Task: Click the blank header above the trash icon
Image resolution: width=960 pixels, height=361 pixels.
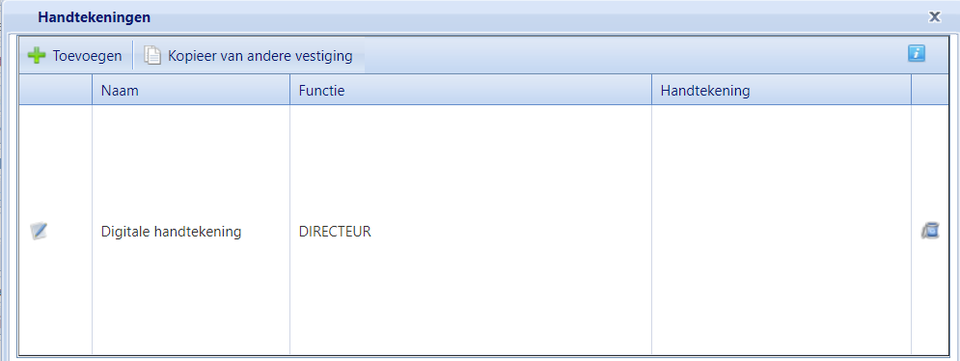Action: 930,91
